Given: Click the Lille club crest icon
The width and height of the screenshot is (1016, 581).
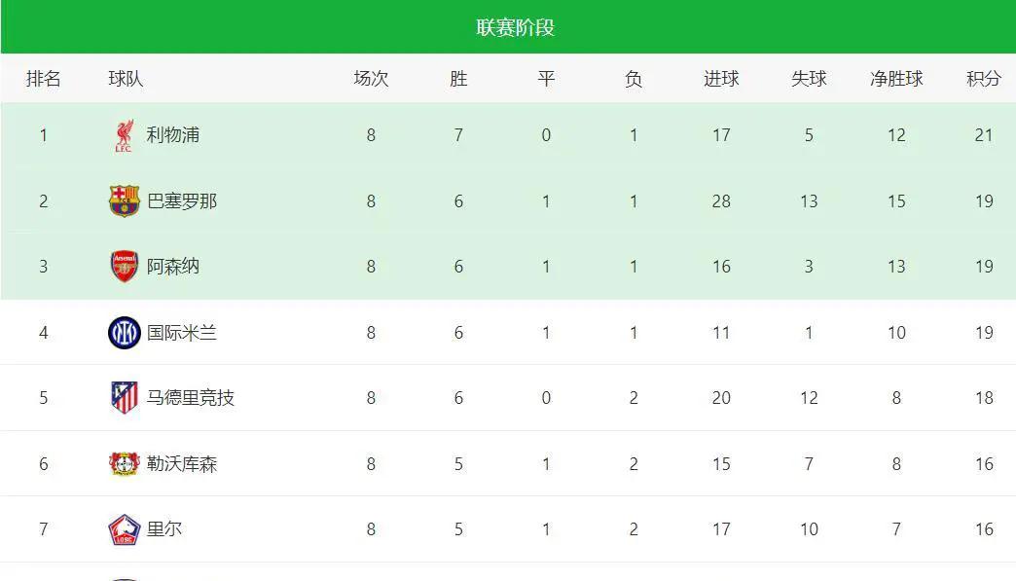Looking at the screenshot, I should (124, 529).
